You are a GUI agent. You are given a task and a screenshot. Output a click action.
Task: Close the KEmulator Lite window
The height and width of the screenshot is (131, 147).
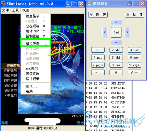pos(81,4)
